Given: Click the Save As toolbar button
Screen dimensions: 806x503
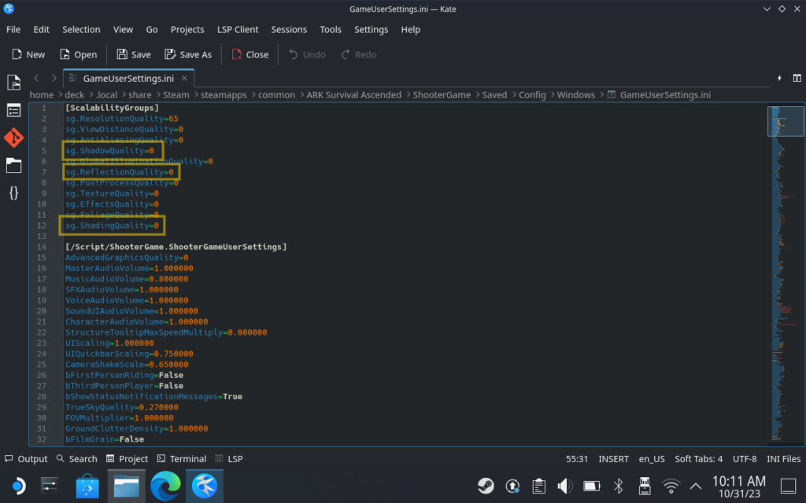Looking at the screenshot, I should point(188,54).
